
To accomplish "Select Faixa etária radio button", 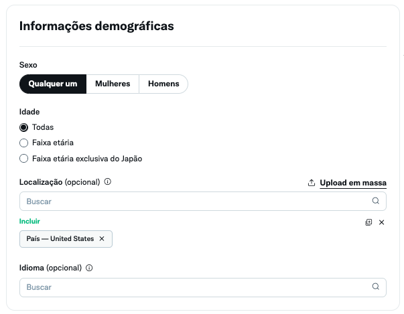I will pyautogui.click(x=23, y=143).
